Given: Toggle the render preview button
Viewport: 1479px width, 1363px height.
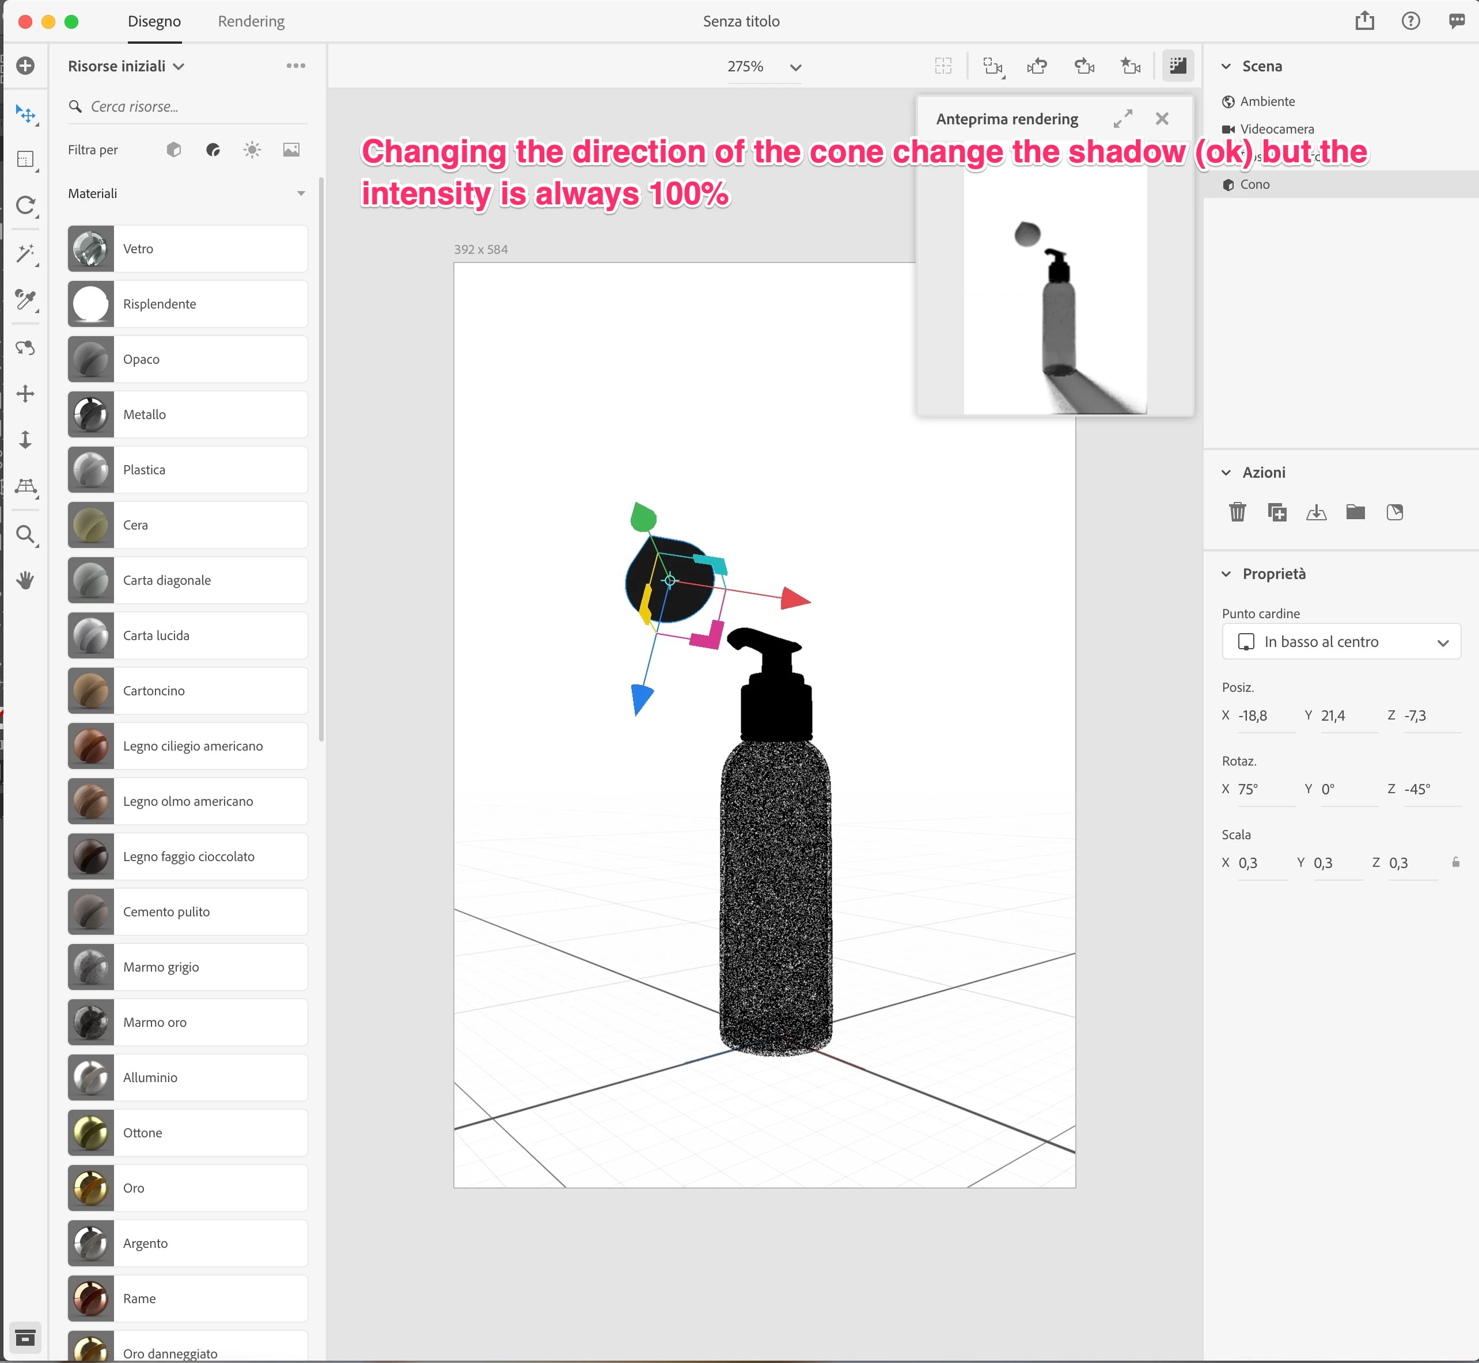Looking at the screenshot, I should pos(1177,66).
